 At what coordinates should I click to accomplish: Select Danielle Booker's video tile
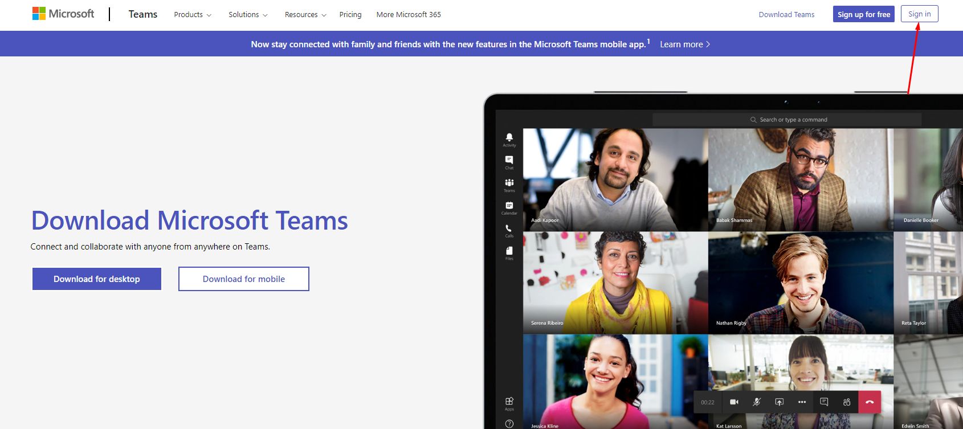(928, 179)
